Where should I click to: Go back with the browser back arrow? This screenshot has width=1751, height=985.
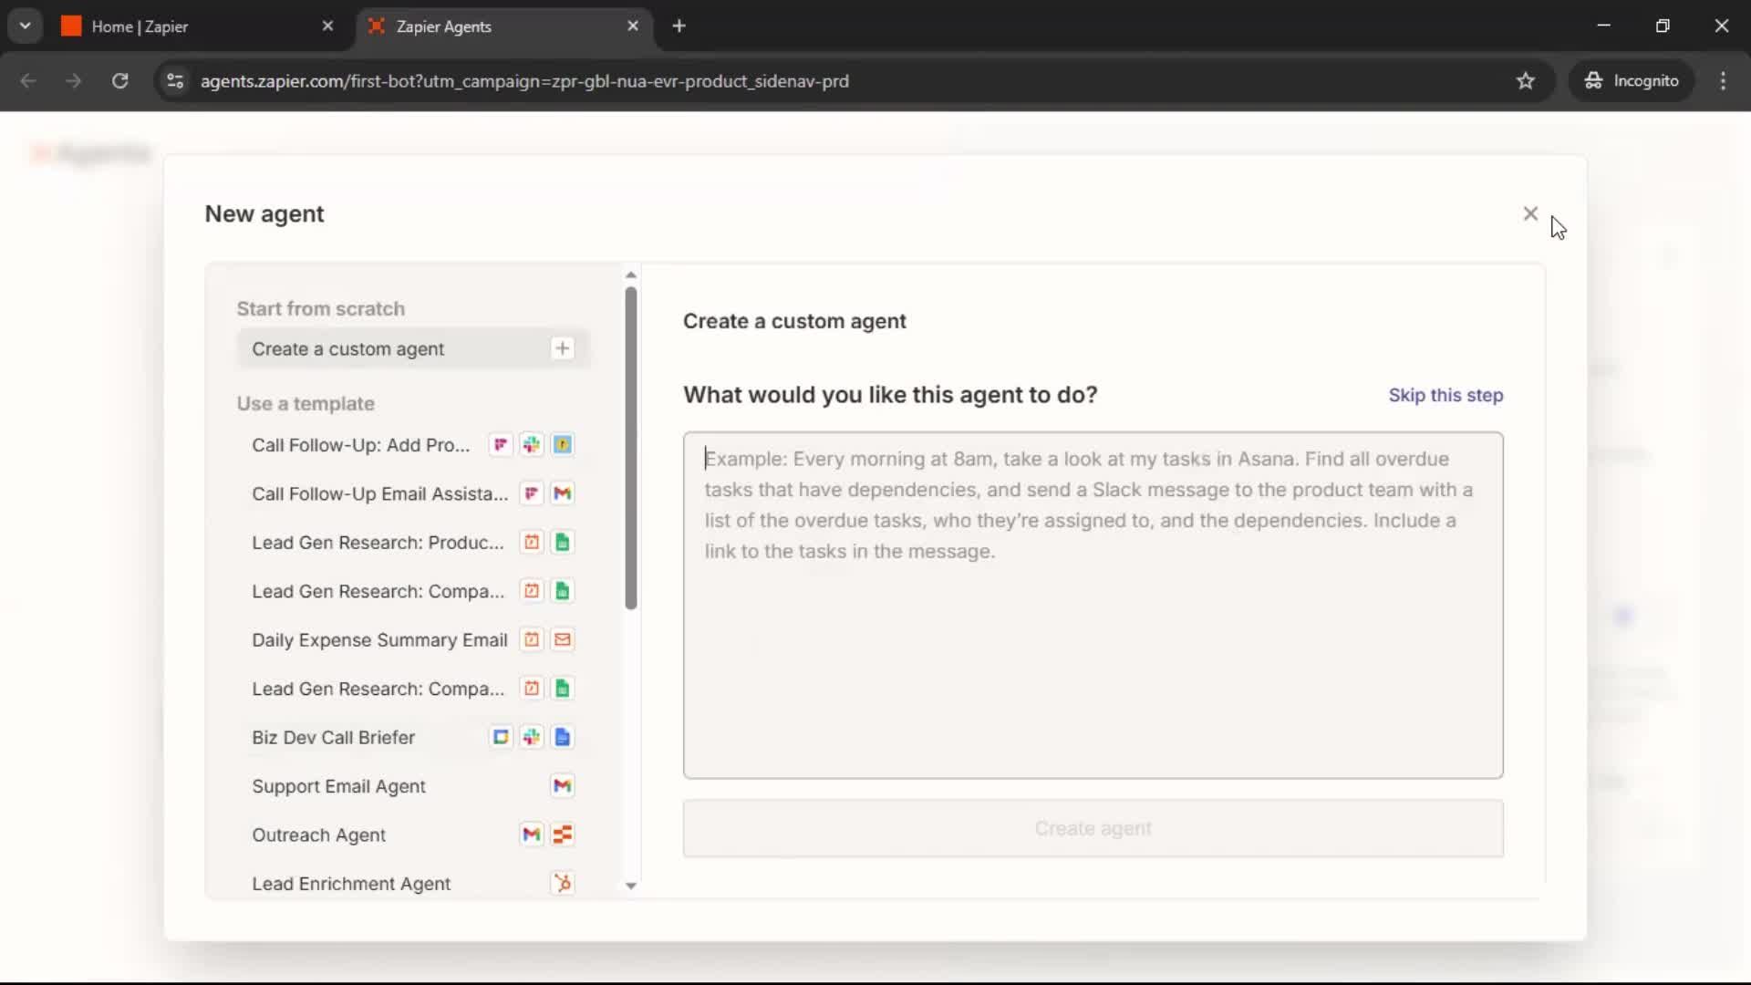tap(28, 81)
